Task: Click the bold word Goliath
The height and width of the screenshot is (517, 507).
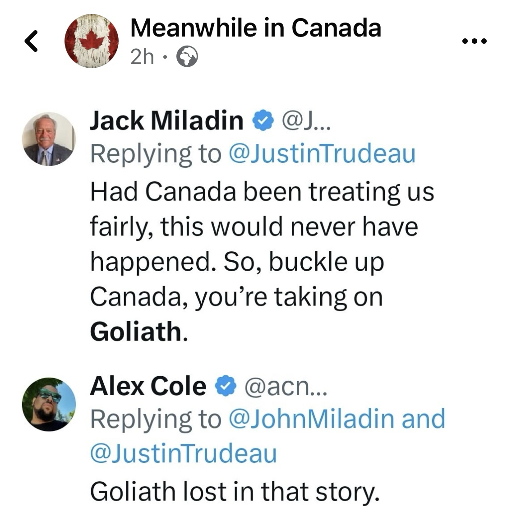Action: point(135,332)
